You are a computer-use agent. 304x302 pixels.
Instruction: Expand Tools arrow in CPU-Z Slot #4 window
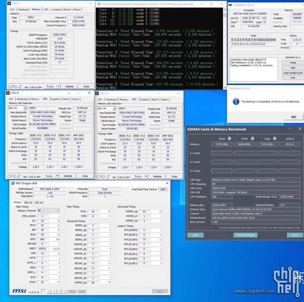146,176
